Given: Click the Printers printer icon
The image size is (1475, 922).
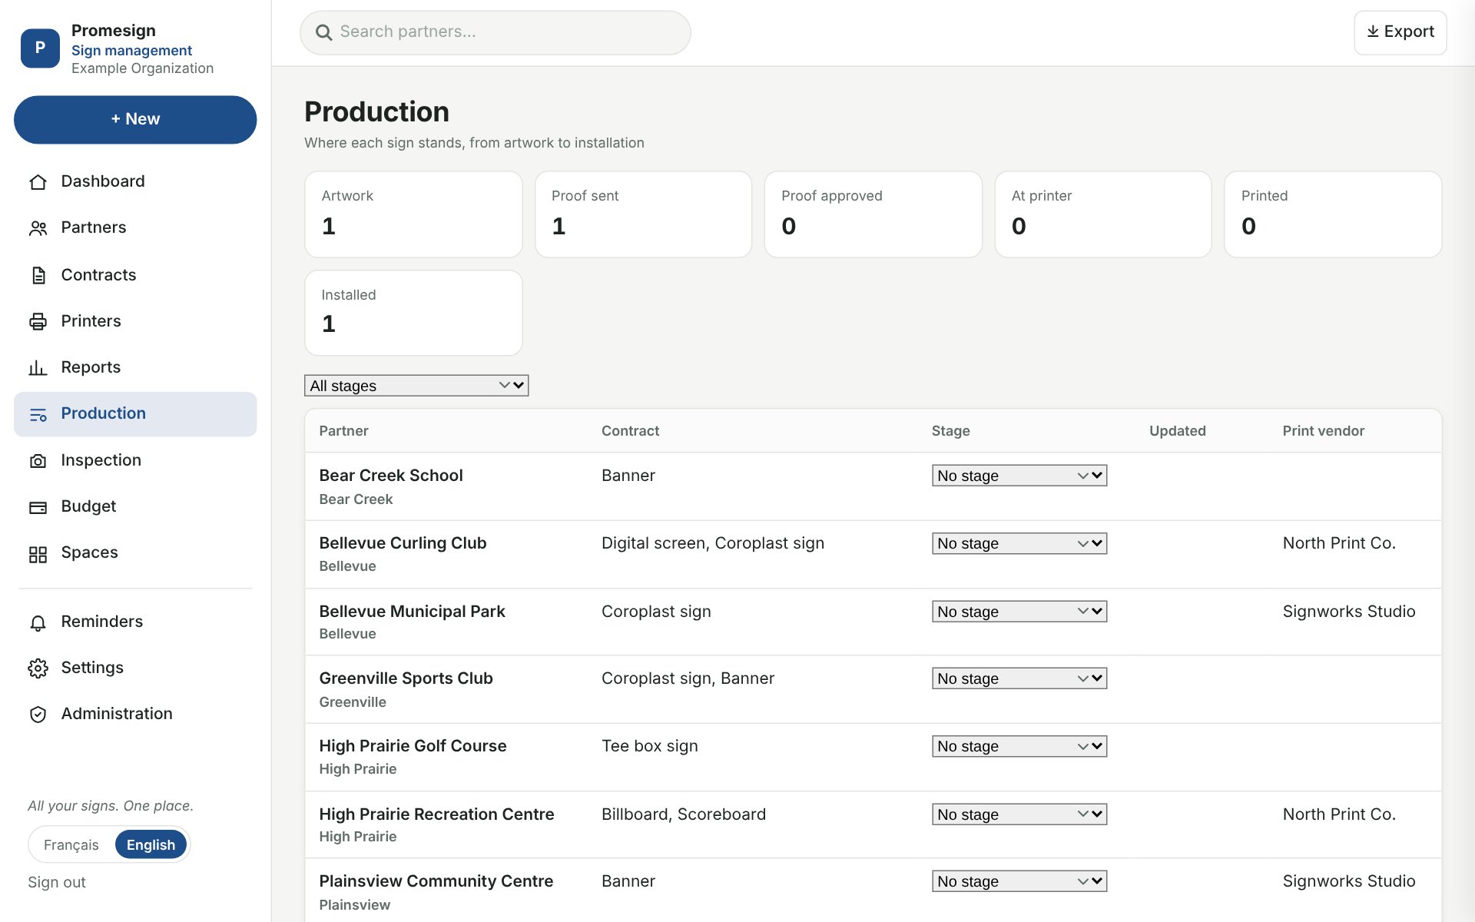Looking at the screenshot, I should point(38,321).
